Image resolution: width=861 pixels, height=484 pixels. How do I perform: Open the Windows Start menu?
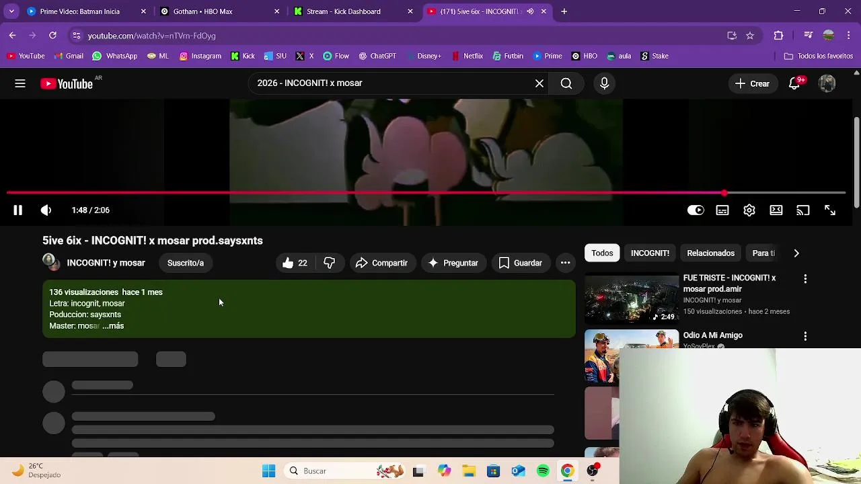coord(268,471)
